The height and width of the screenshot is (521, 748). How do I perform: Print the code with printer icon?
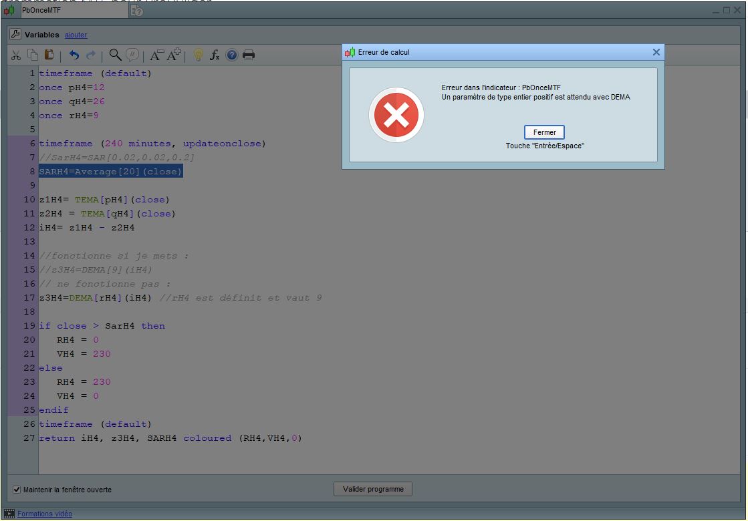(249, 55)
